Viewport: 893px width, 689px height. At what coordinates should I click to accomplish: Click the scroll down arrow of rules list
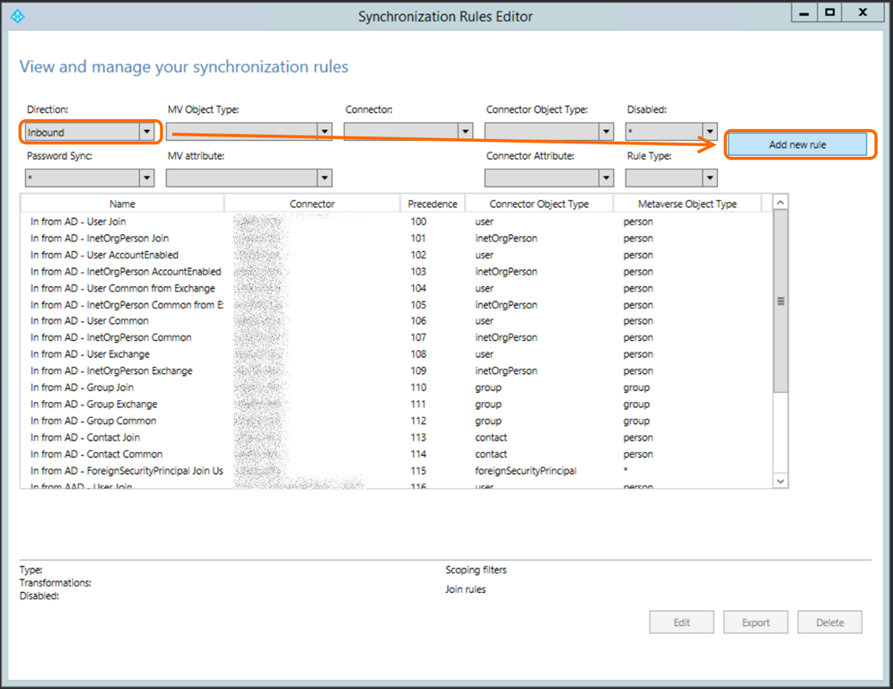coord(780,481)
